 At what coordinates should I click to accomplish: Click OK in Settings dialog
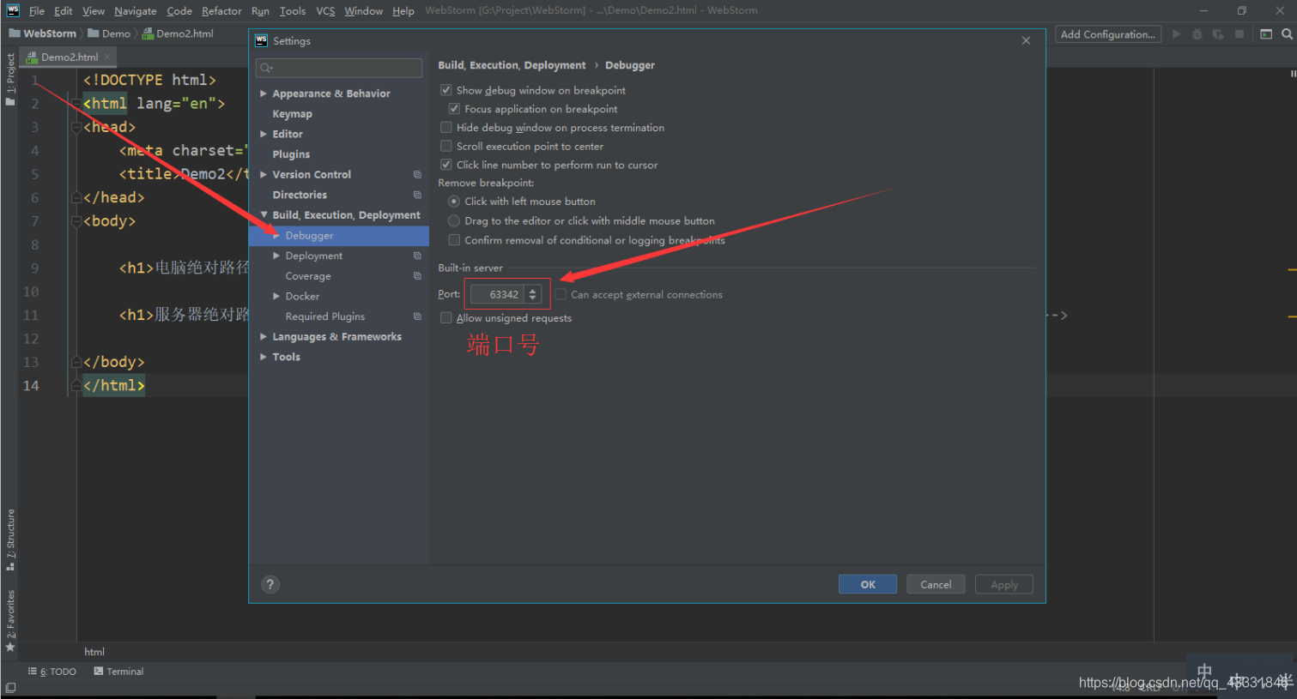[868, 584]
